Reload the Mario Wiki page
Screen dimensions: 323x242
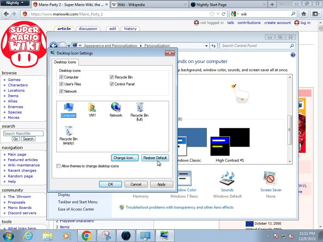click(224, 14)
